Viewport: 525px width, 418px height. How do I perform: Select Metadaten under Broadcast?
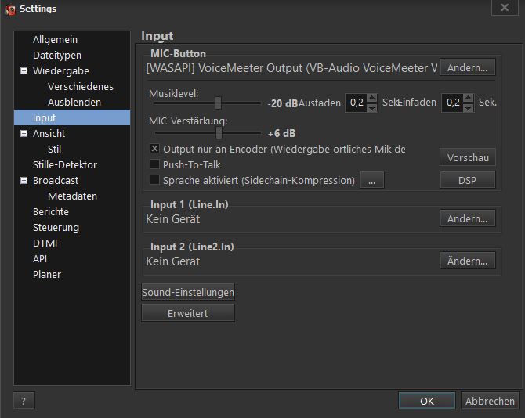point(72,196)
